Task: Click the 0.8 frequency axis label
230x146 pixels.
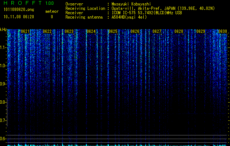Action: 3,102
